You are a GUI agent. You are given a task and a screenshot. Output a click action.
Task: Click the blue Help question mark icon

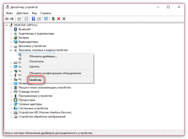coord(33,19)
